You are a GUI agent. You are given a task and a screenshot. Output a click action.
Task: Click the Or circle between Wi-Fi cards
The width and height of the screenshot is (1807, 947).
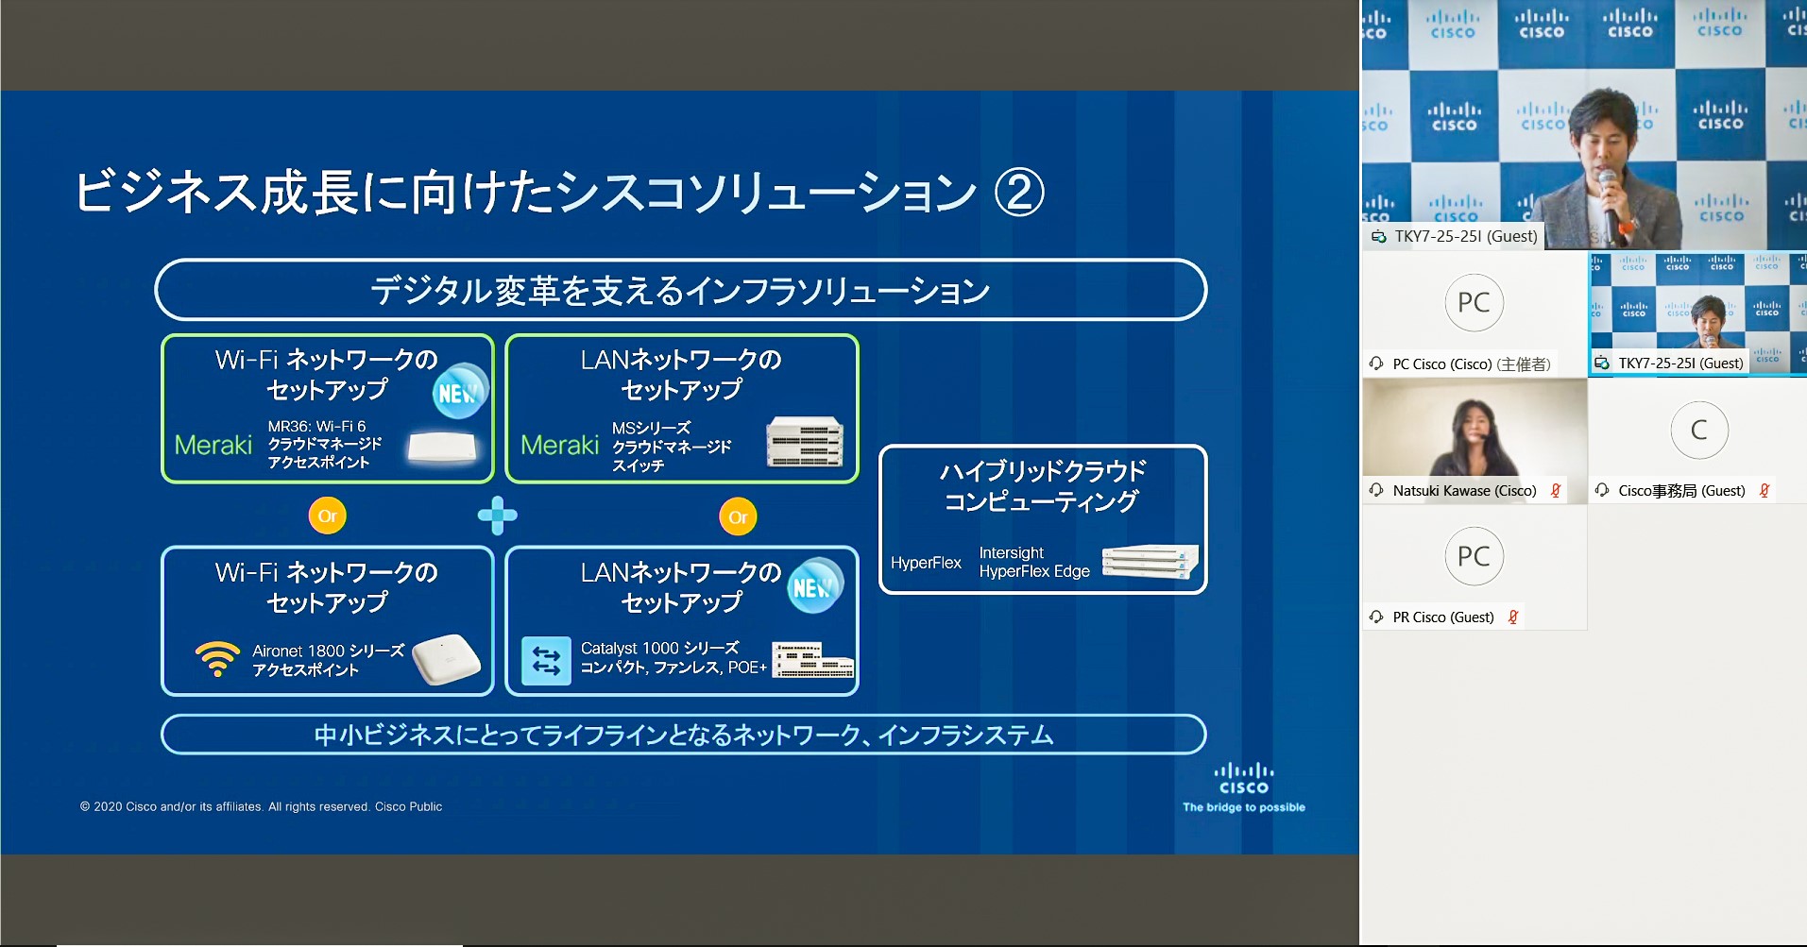pos(328,516)
